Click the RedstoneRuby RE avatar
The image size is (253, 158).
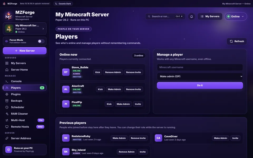66,138
